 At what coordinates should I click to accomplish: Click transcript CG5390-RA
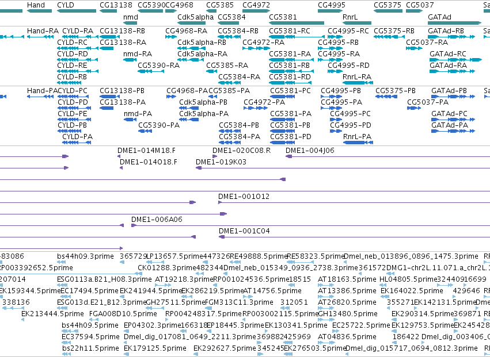point(151,71)
